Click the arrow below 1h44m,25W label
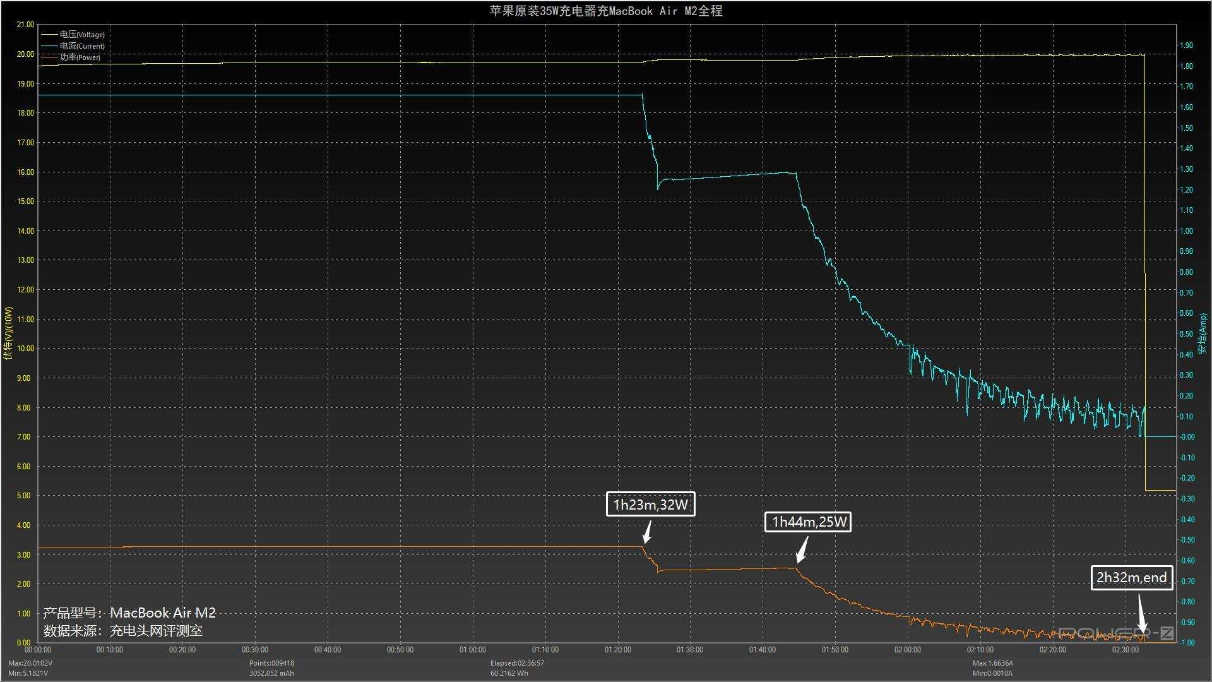This screenshot has height=682, width=1212. click(802, 550)
